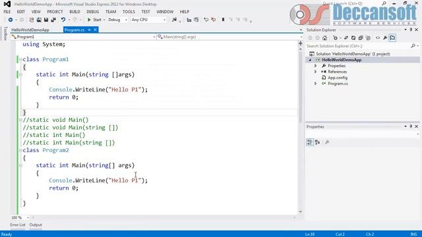Screen dimensions: 422x237
Task: Open the TOOLS menu
Action: tap(129, 12)
